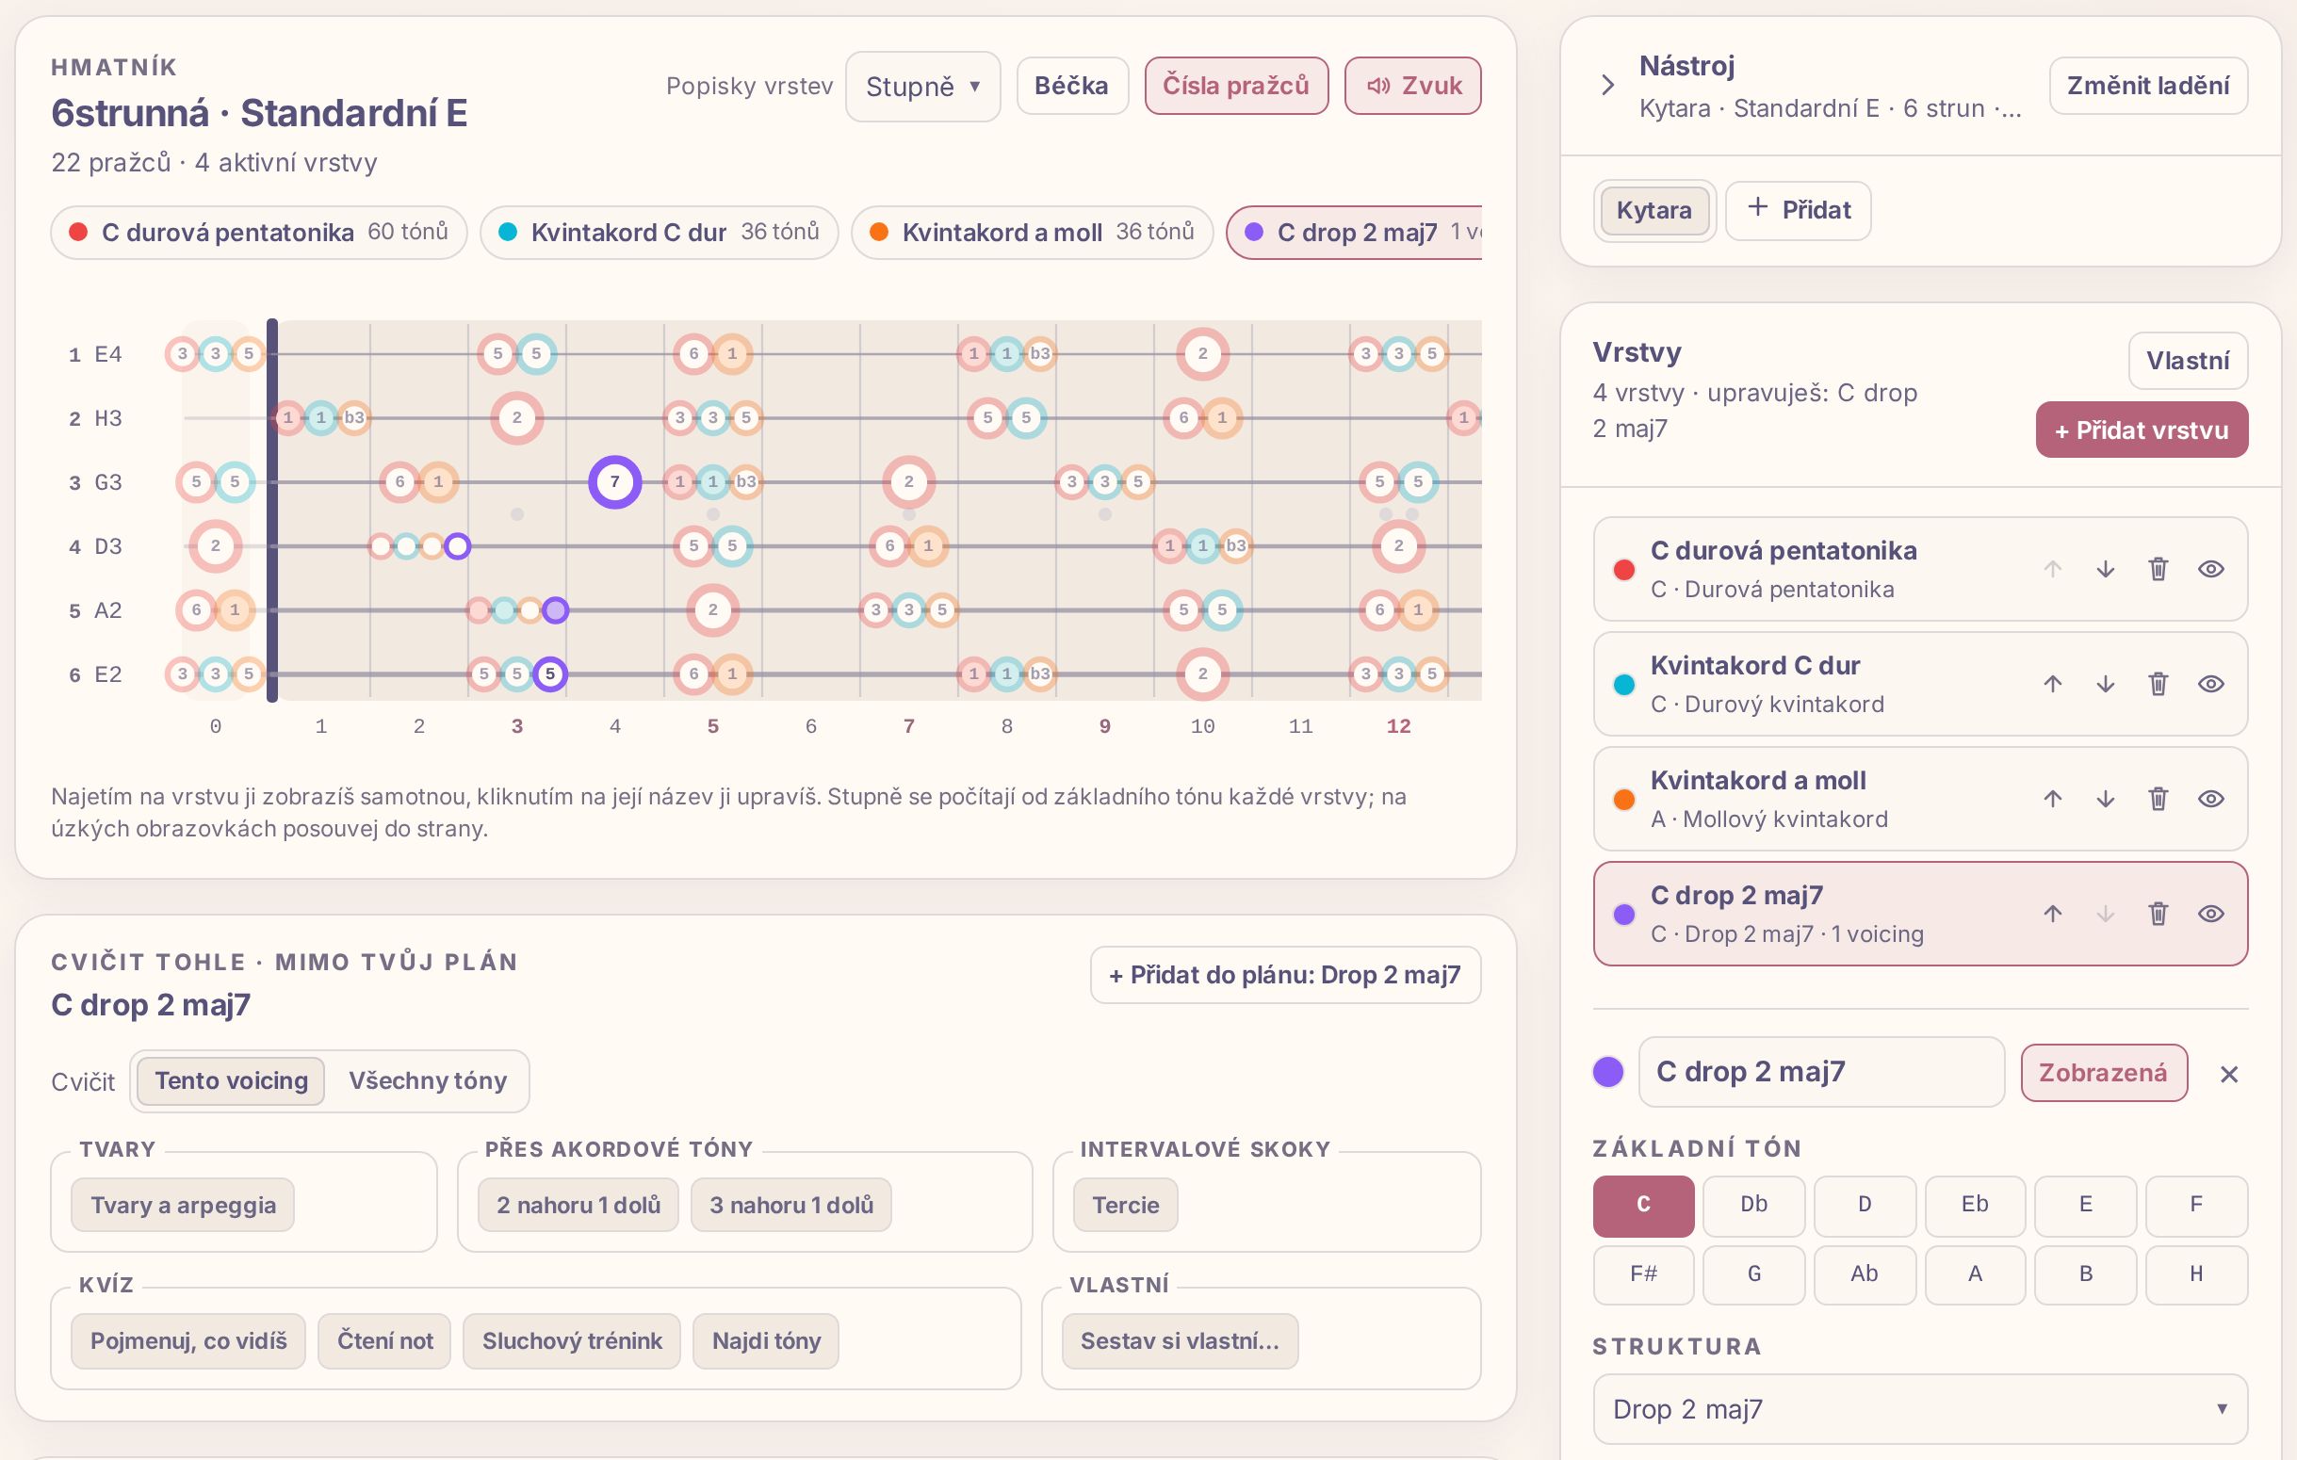This screenshot has width=2297, height=1460.
Task: Move Kvintakord a moll layer up
Action: [2053, 799]
